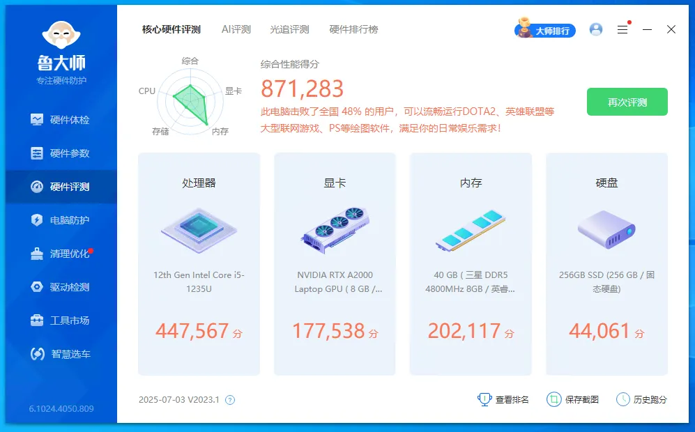
Task: Click the 40 GB 三星 DDR5 memory text
Action: [x=471, y=281]
